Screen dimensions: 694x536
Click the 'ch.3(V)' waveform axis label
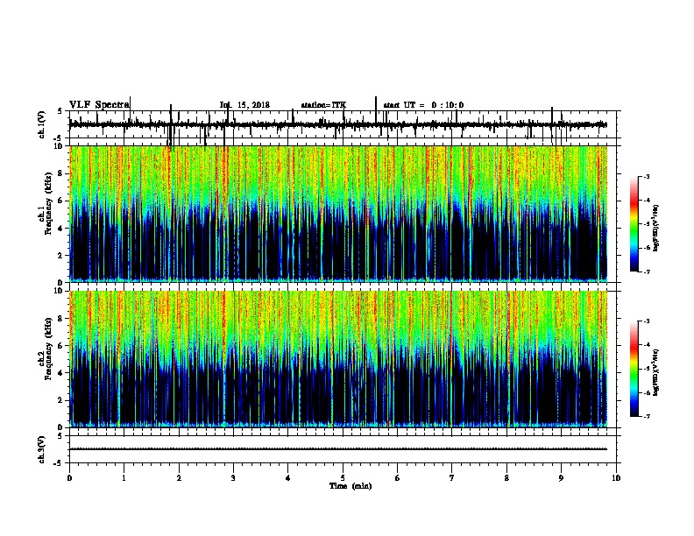(x=41, y=449)
